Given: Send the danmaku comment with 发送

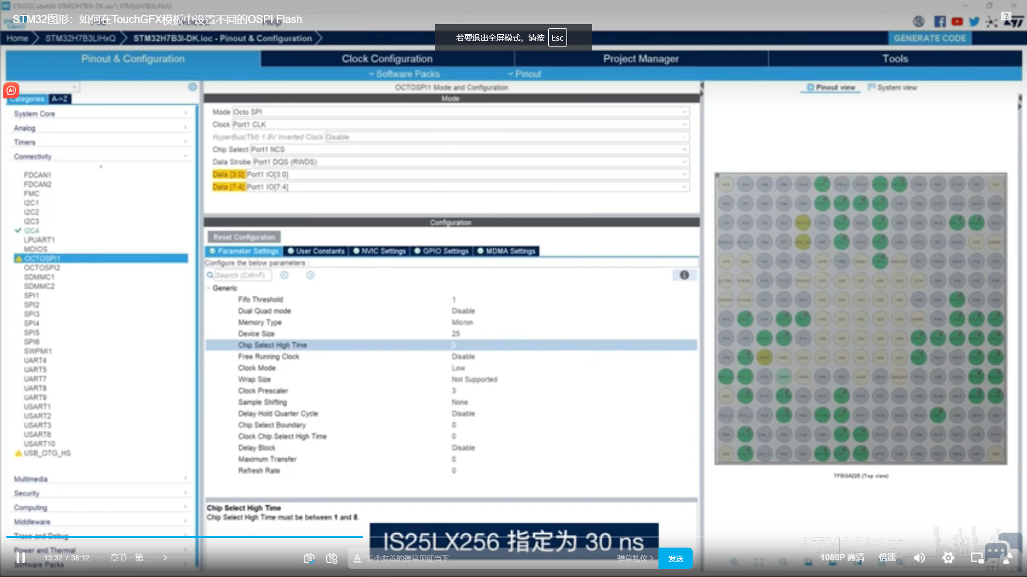Looking at the screenshot, I should point(676,558).
